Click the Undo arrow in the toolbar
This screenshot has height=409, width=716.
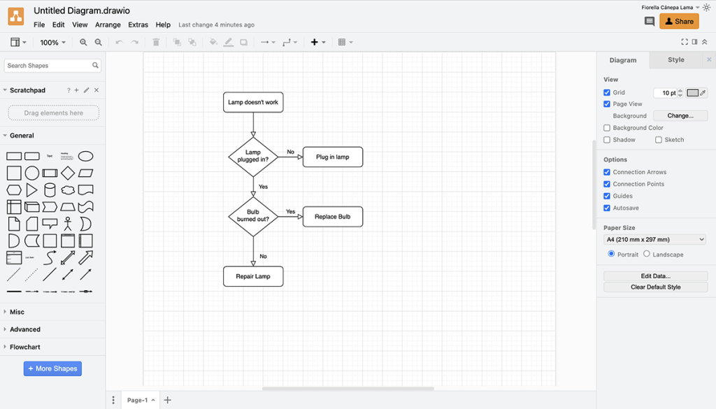(x=119, y=42)
